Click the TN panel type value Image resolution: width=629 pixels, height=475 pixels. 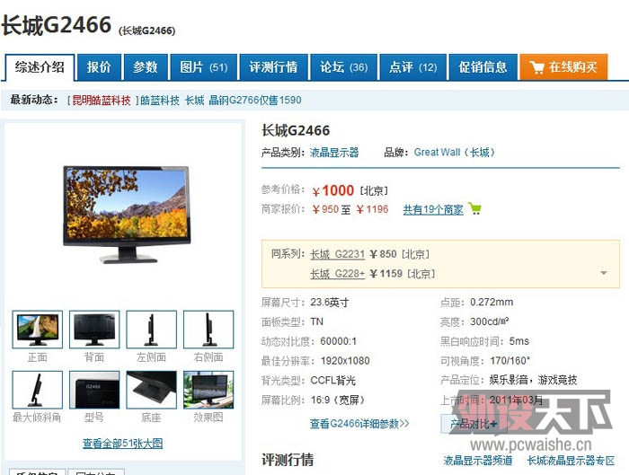(x=317, y=321)
